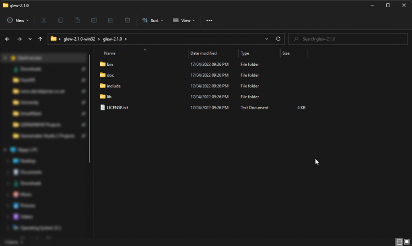Maximize the glew-2.1.0 window
The width and height of the screenshot is (412, 246).
tap(388, 5)
